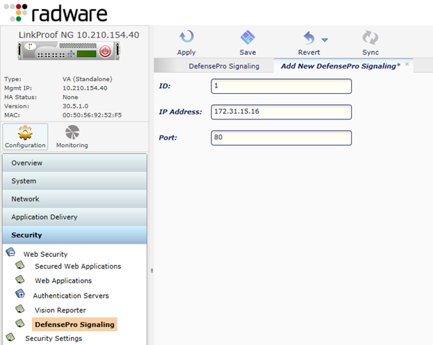Expand the Authentication Servers node icon
The image size is (433, 345).
pos(20,294)
